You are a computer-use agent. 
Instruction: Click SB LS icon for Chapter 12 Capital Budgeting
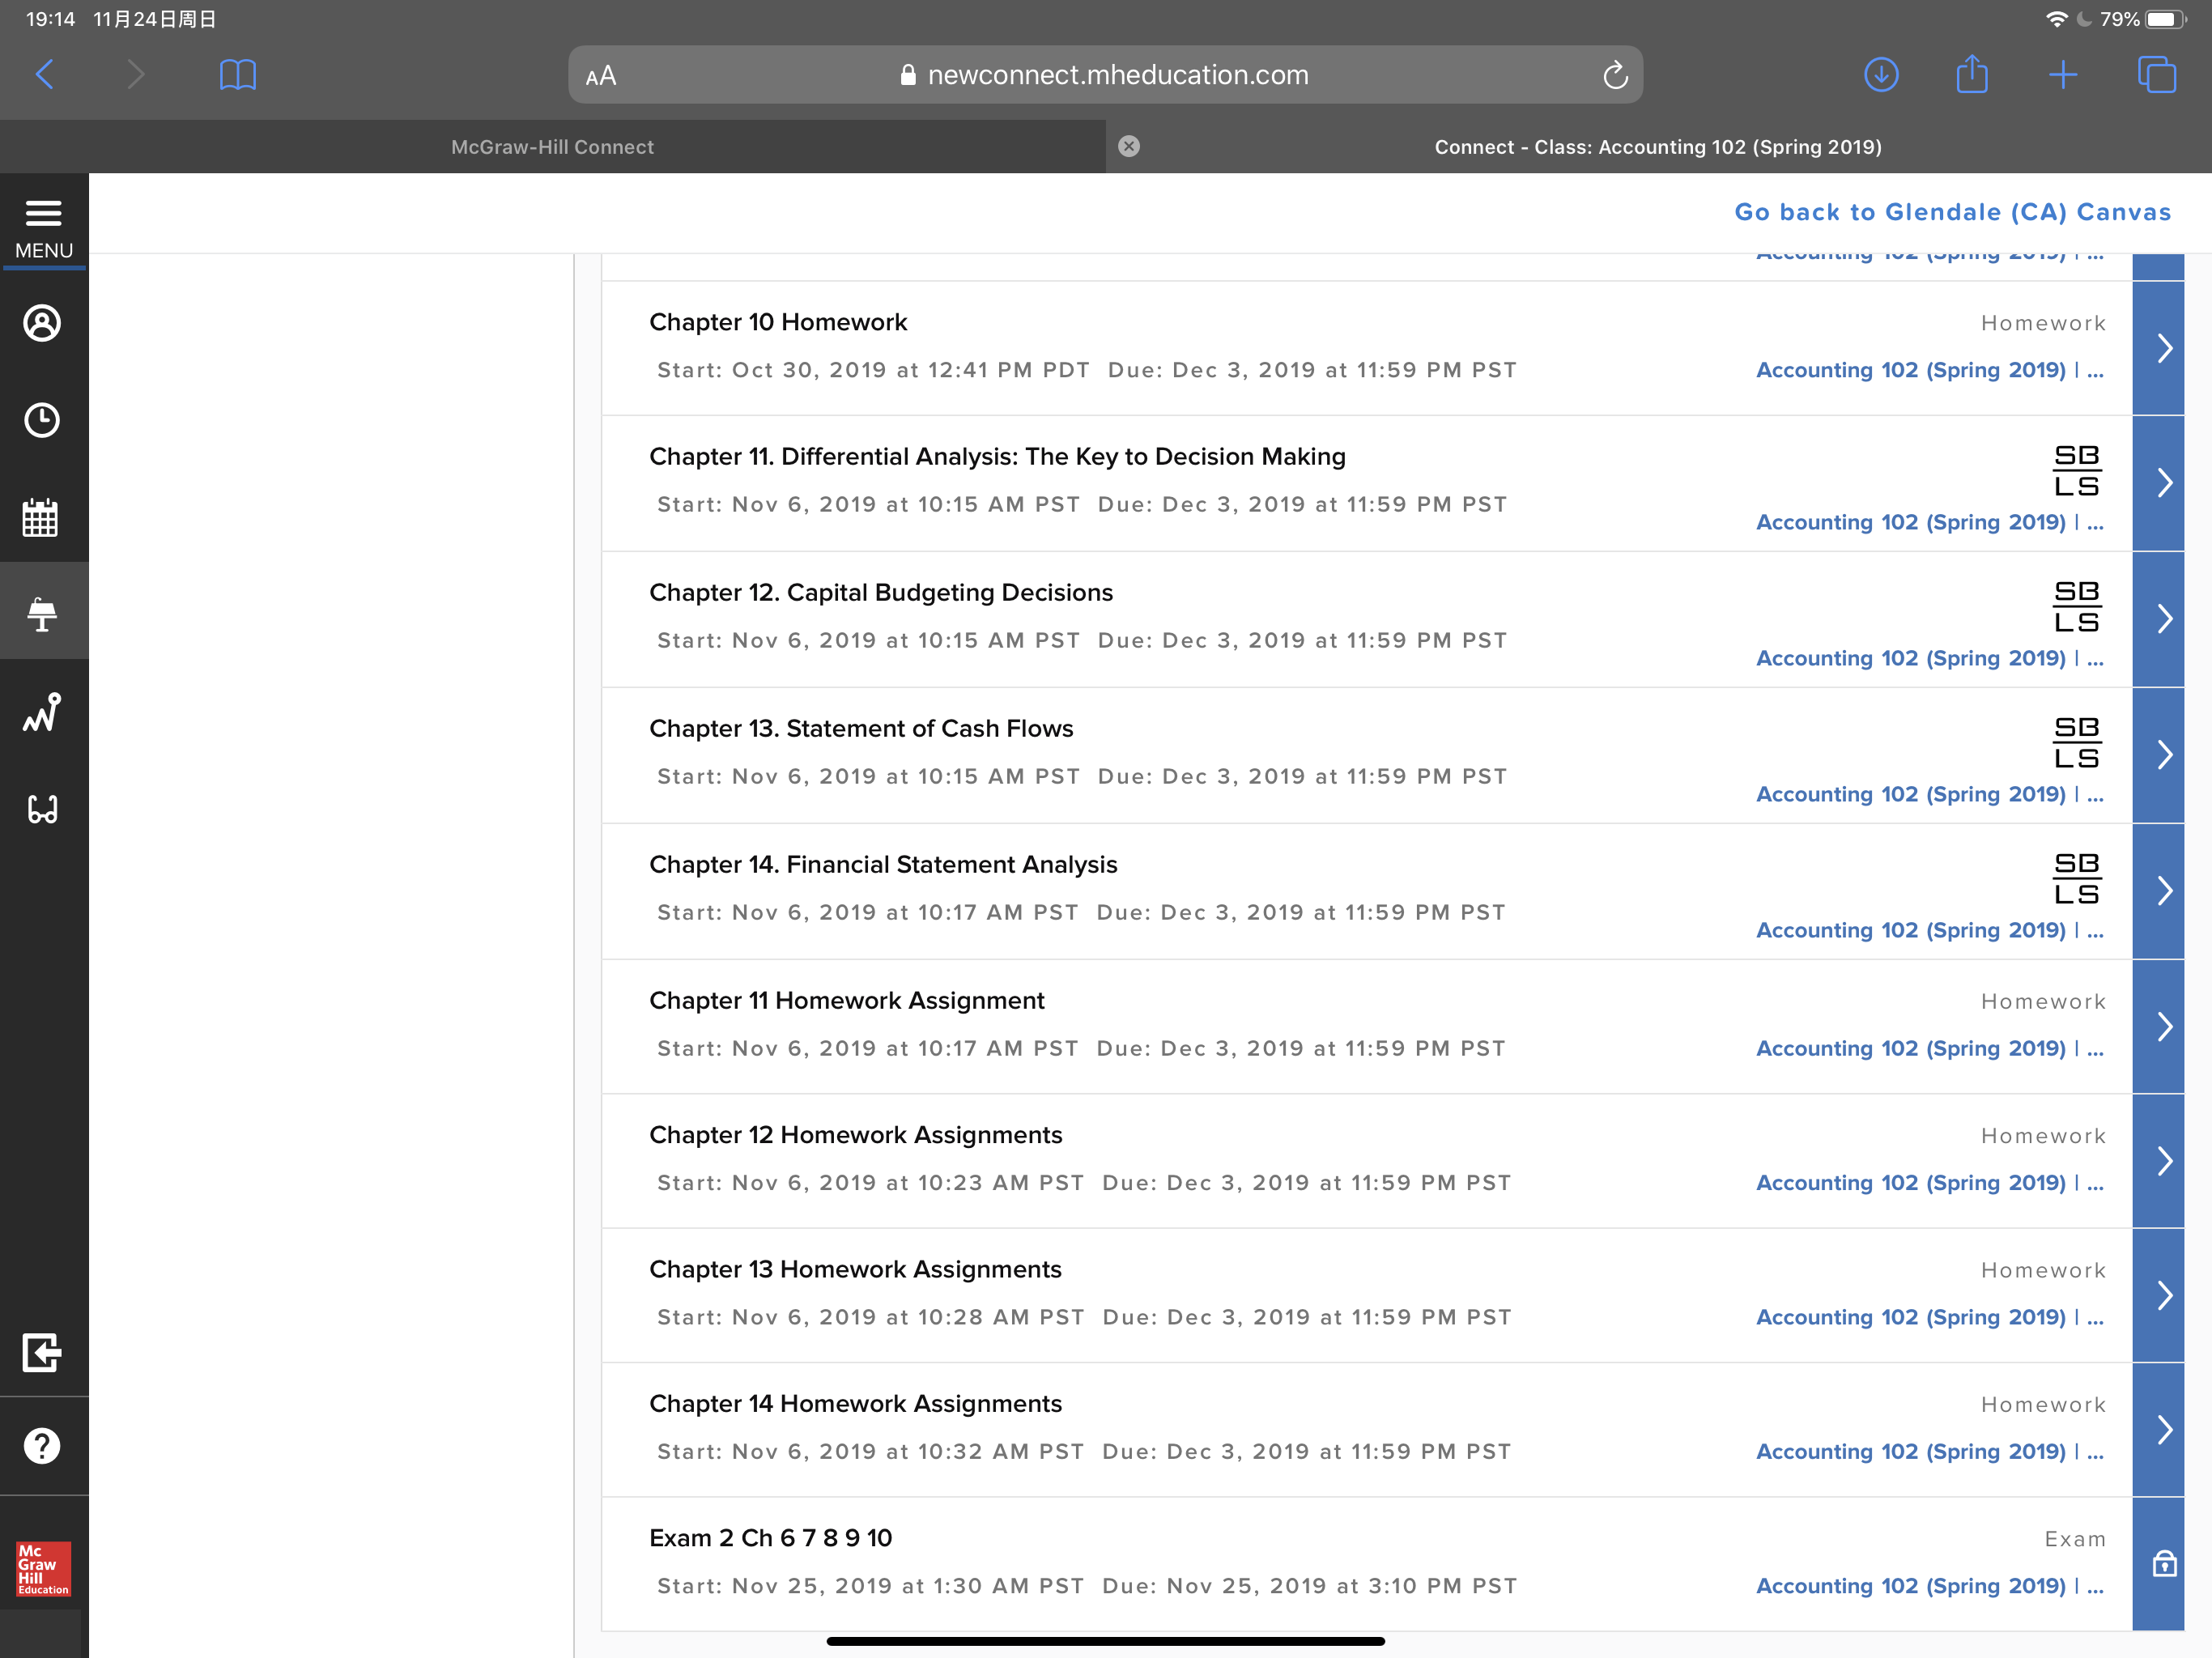[x=2077, y=606]
